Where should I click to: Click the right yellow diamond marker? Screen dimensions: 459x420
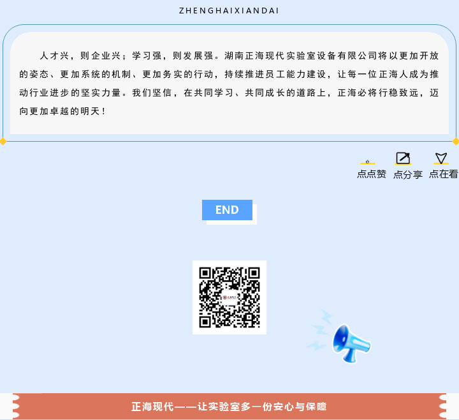456,141
